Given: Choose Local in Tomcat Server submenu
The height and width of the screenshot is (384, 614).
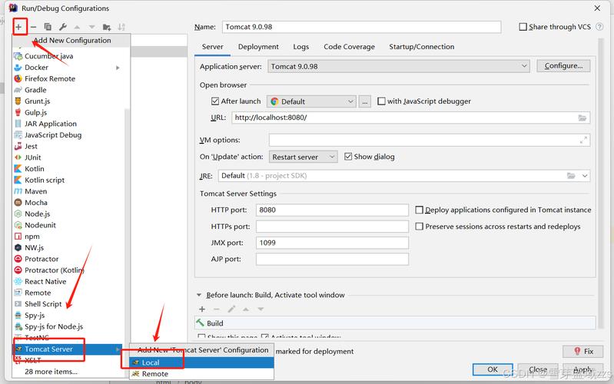Looking at the screenshot, I should 201,362.
